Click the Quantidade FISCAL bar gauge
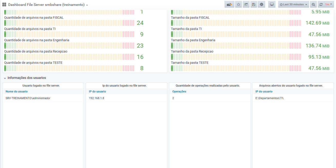336x168 pixels. 69,23
